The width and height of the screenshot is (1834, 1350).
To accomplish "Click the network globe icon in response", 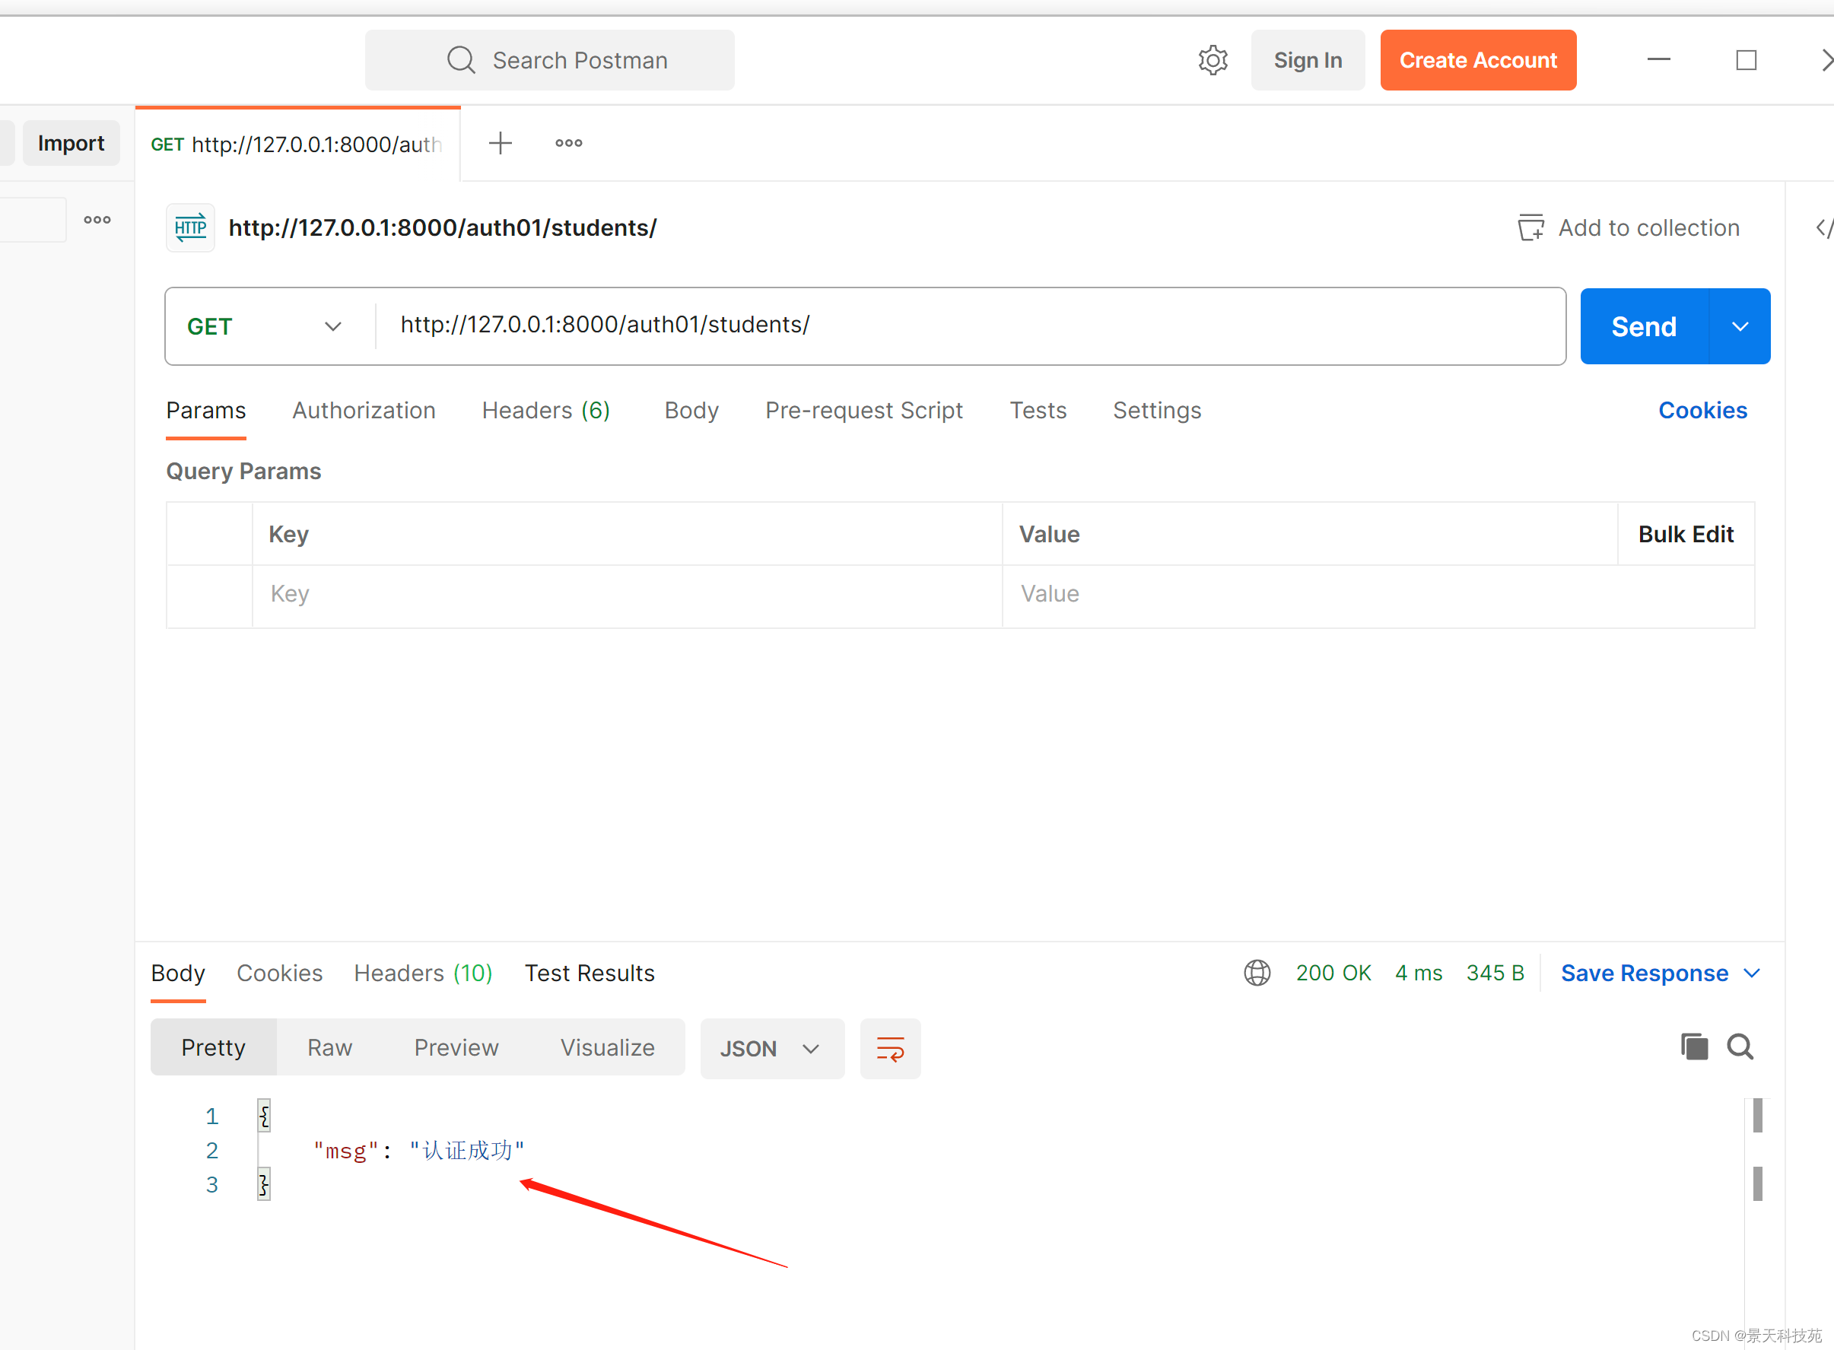I will click(1257, 974).
